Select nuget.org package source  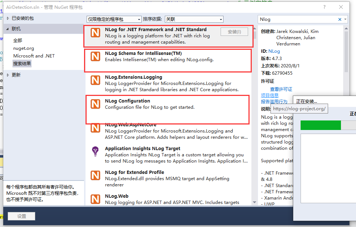pyautogui.click(x=23, y=48)
